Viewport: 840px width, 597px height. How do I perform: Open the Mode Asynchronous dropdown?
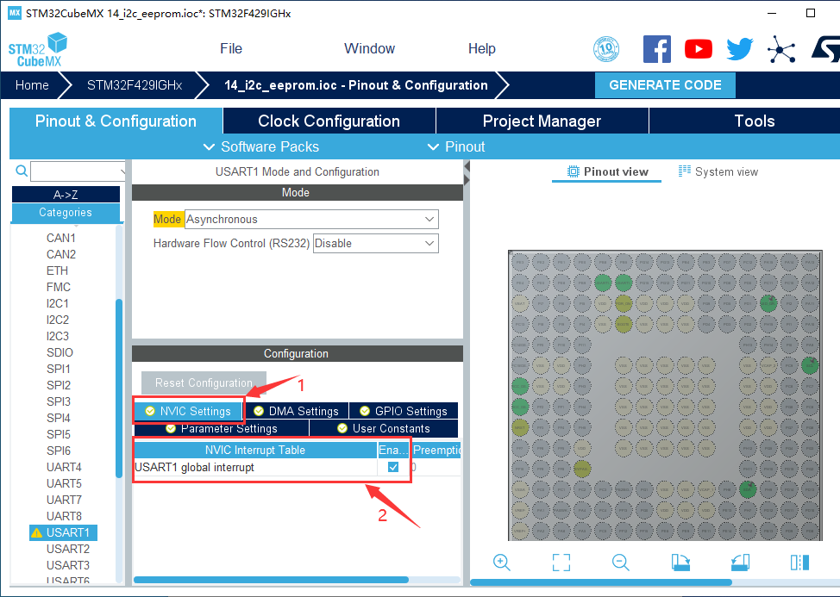pyautogui.click(x=311, y=220)
